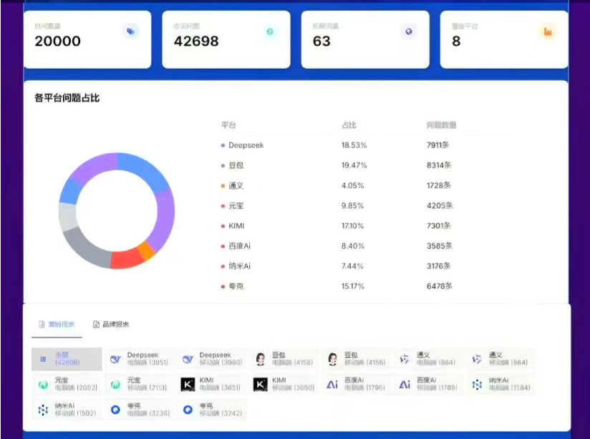This screenshot has height=439, width=590.
Task: Filter by 通义 移动端 (864)
Action: [x=500, y=359]
